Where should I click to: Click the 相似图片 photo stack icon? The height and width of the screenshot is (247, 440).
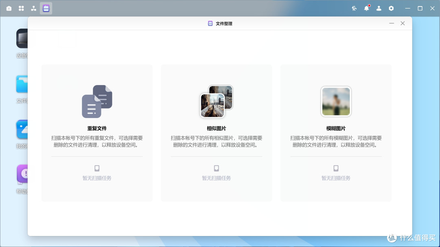tap(216, 101)
